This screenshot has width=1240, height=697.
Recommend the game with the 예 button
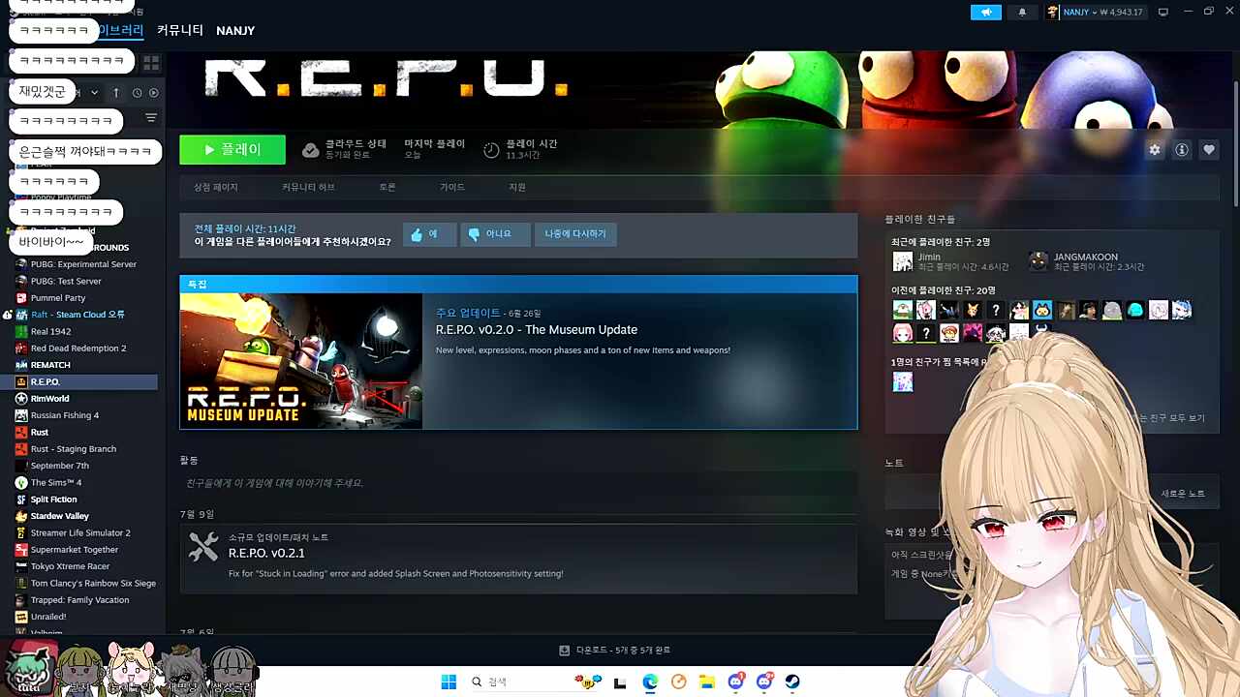[x=429, y=234]
